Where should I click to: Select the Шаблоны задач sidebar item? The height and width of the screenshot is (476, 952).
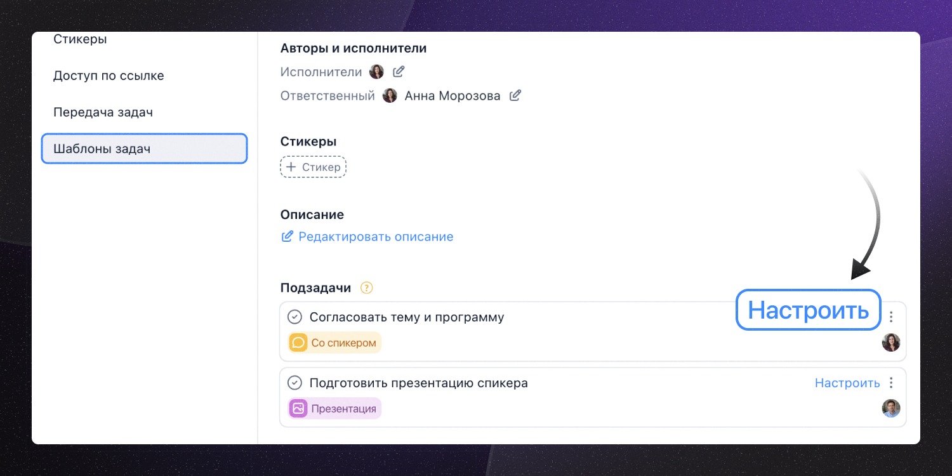click(144, 149)
